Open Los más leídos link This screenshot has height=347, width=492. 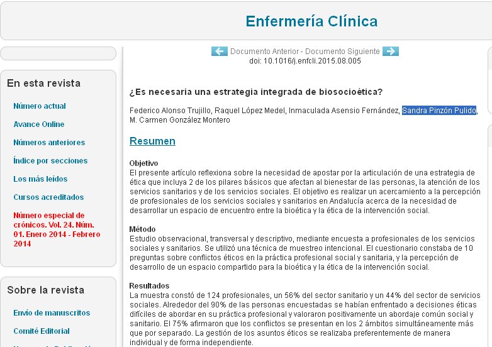click(x=40, y=179)
